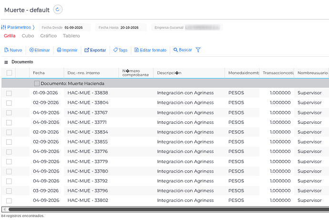Select the row checkbox for HAC-MUE - 33838
The width and height of the screenshot is (329, 220).
tap(9, 93)
